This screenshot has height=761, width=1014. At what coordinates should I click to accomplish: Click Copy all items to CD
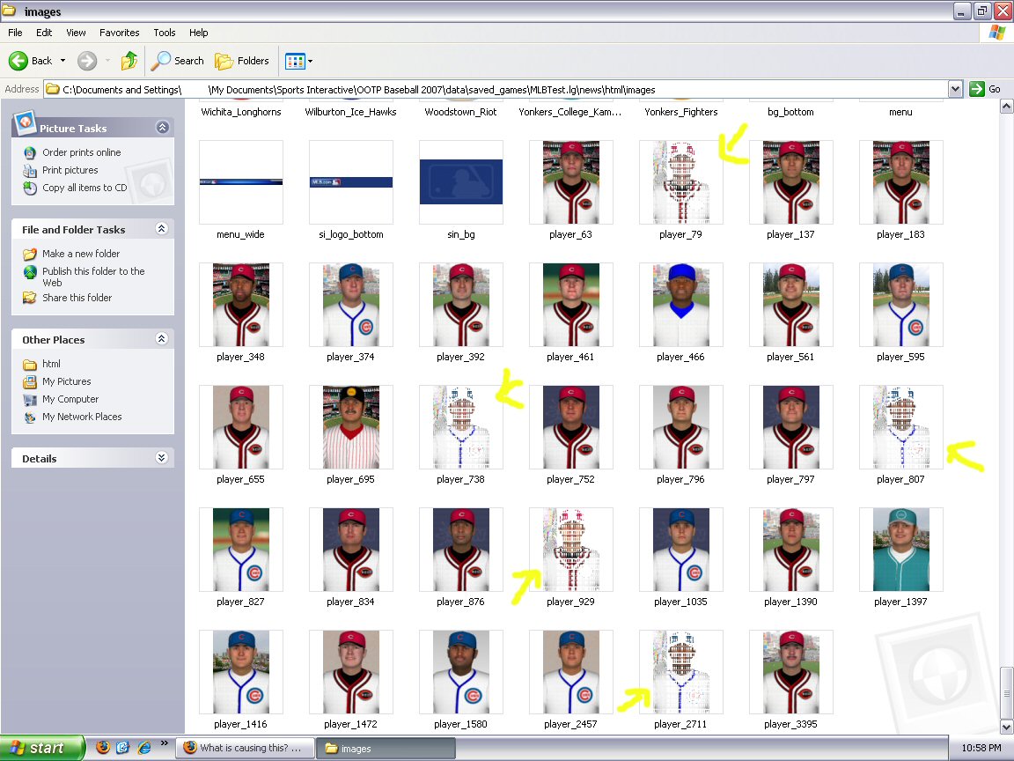(84, 188)
